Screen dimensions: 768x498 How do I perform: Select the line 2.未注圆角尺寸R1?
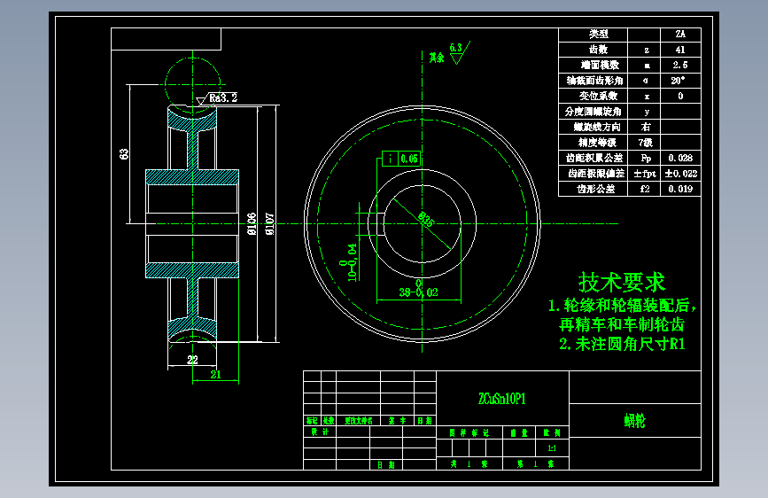(622, 344)
